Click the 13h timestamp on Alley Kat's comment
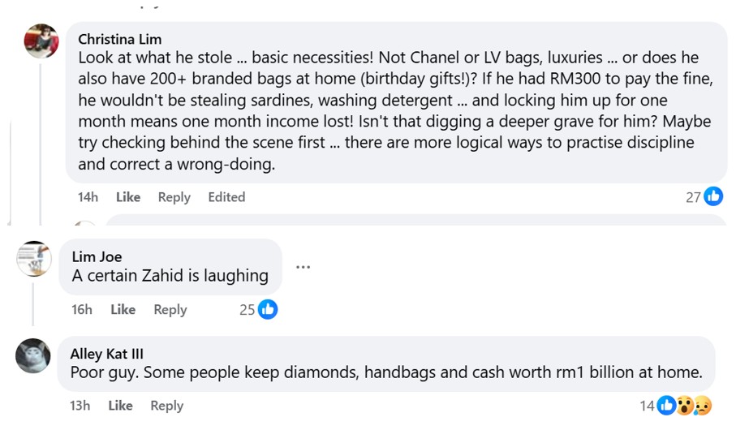 tap(80, 406)
